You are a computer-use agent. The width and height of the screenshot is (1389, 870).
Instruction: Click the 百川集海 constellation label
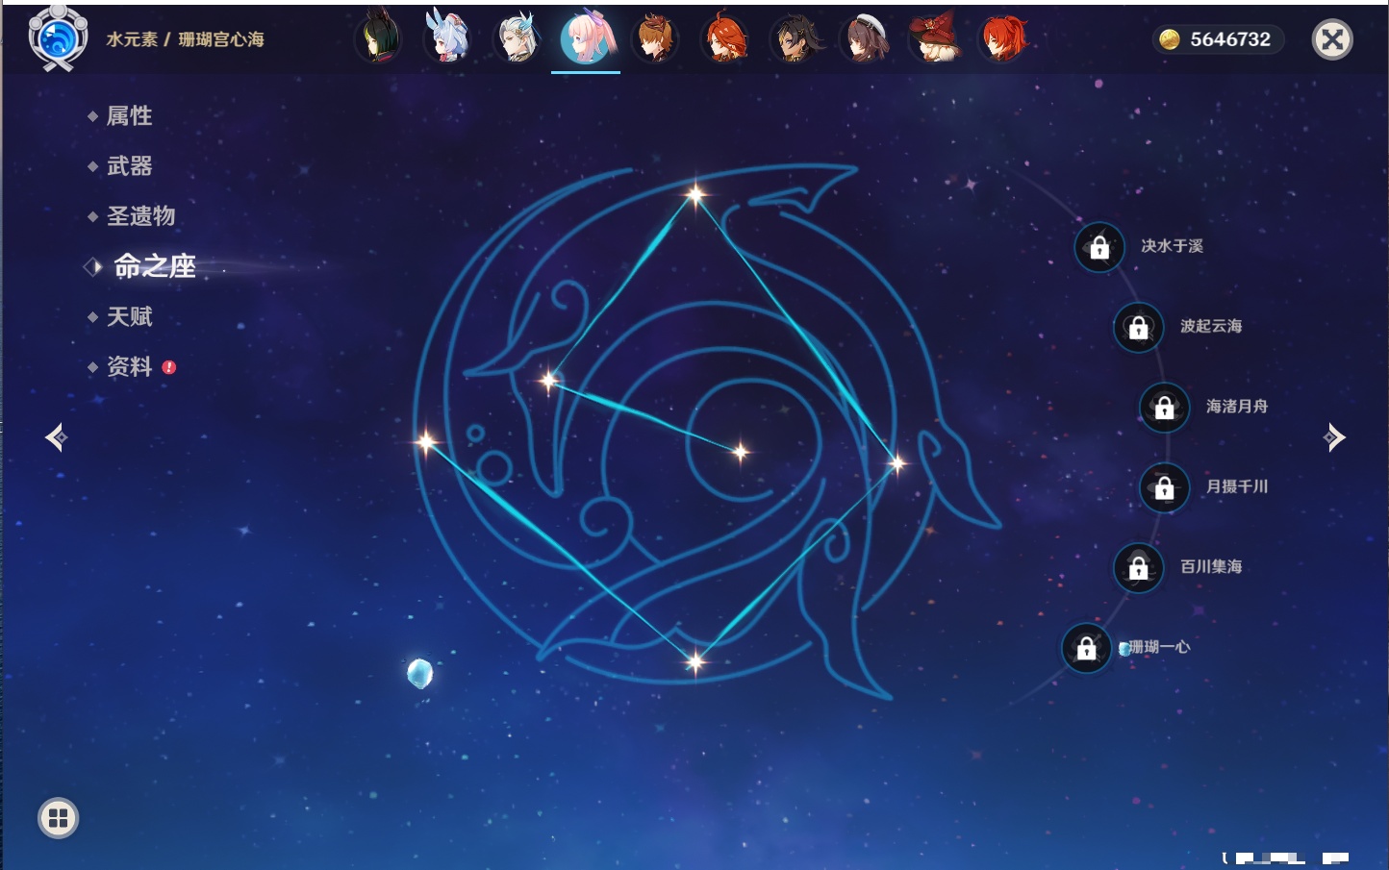1211,566
